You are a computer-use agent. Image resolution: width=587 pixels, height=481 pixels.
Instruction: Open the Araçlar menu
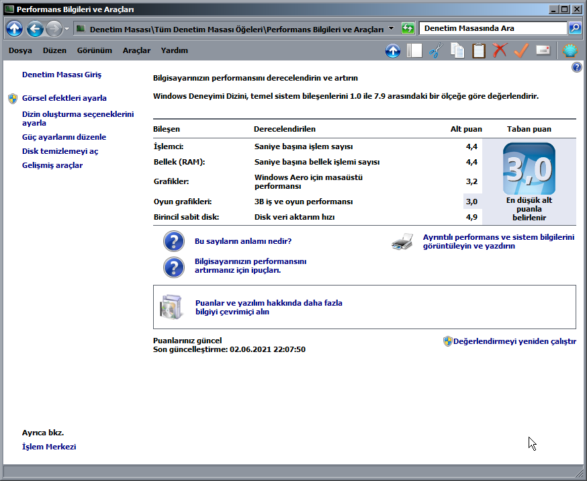pos(136,50)
